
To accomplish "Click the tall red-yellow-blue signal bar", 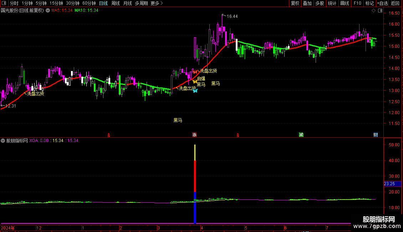I will 195,184.
